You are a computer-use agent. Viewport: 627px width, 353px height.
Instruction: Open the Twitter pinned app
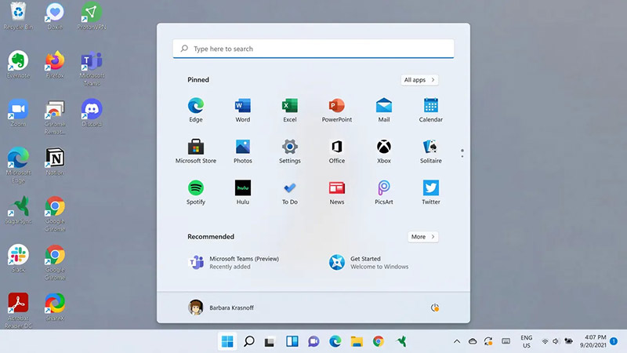[x=430, y=192]
